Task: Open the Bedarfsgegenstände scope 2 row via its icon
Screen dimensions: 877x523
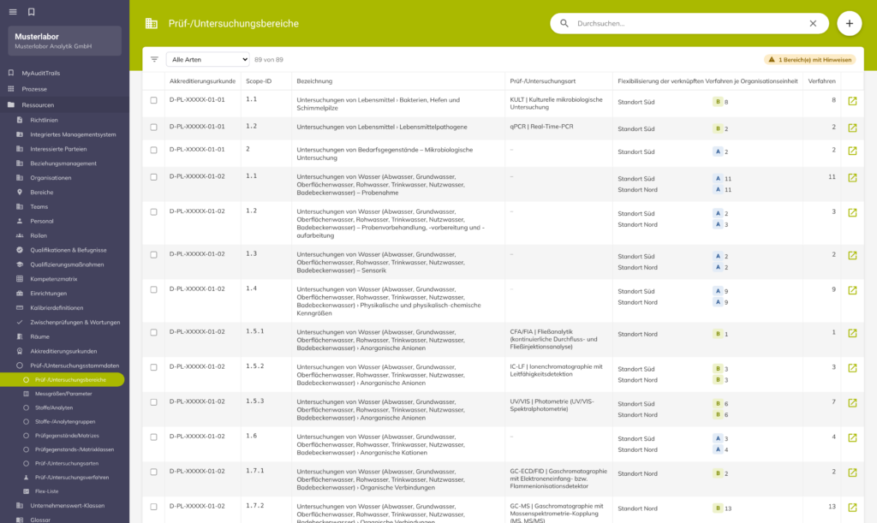Action: click(852, 151)
